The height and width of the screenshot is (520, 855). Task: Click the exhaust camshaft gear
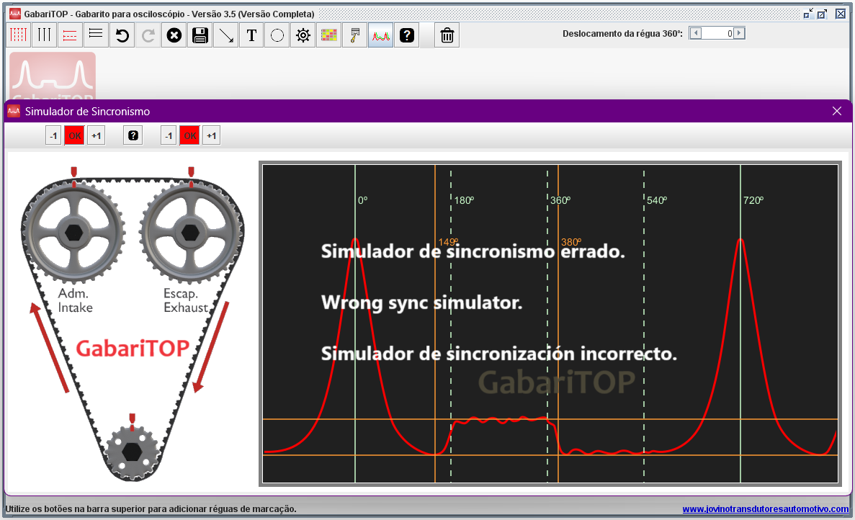(x=190, y=233)
